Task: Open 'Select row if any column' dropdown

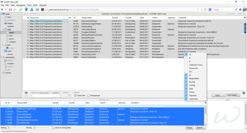Action: pos(41,92)
